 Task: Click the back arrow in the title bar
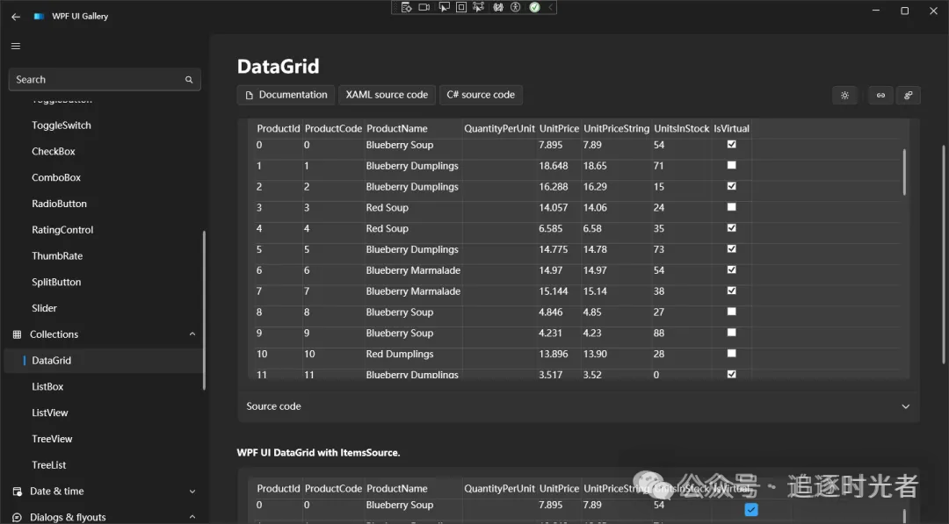pos(16,16)
